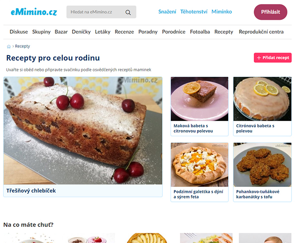Open the Těhotenství section link
Image resolution: width=295 pixels, height=243 pixels.
(194, 11)
